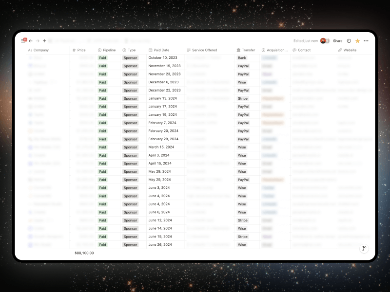Expand the Paid Date column header options
The height and width of the screenshot is (292, 390).
coord(161,50)
